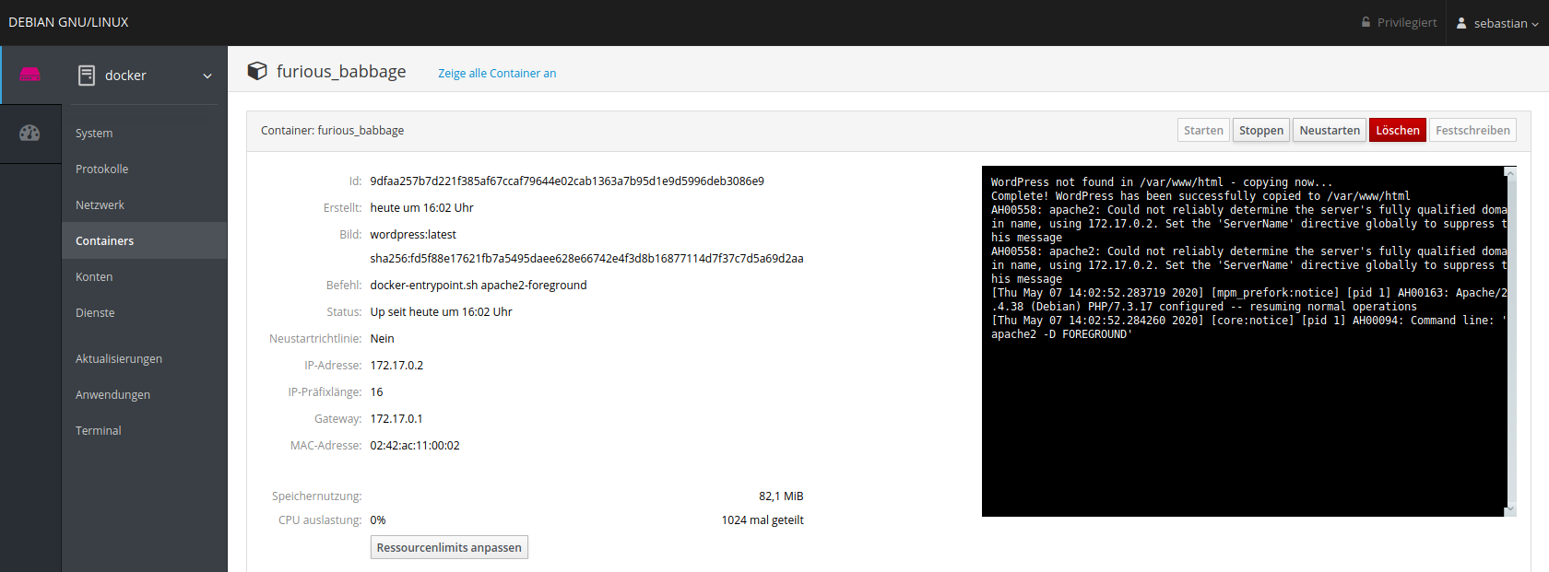Click the gateway 172.17.0.1 value
Viewport: 1549px width, 572px height.
pos(396,418)
